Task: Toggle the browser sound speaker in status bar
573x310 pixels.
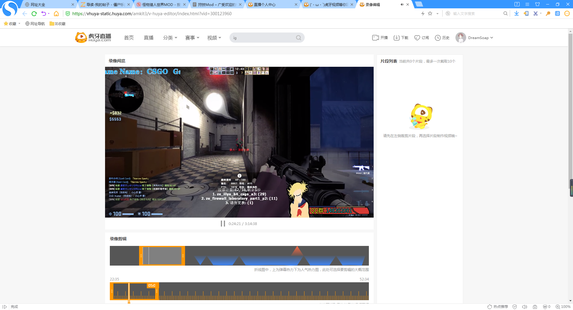Action: pyautogui.click(x=524, y=307)
